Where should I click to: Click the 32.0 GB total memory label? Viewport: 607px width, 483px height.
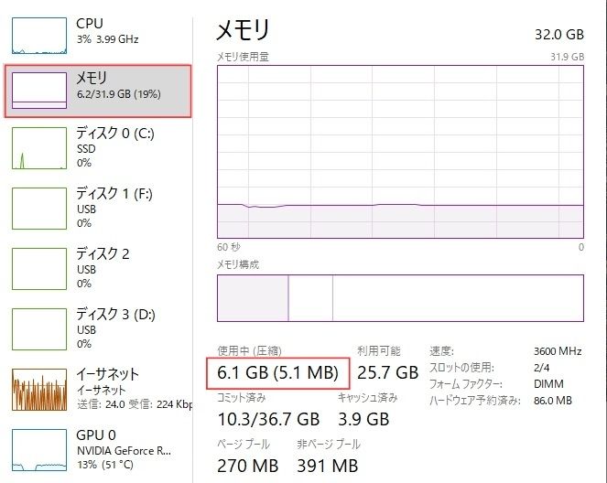[x=558, y=34]
